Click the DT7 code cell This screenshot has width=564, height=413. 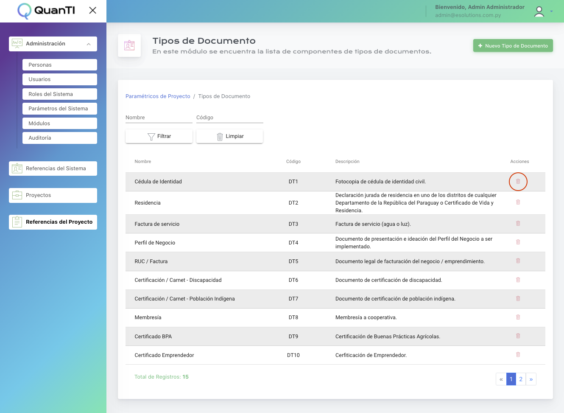(293, 299)
